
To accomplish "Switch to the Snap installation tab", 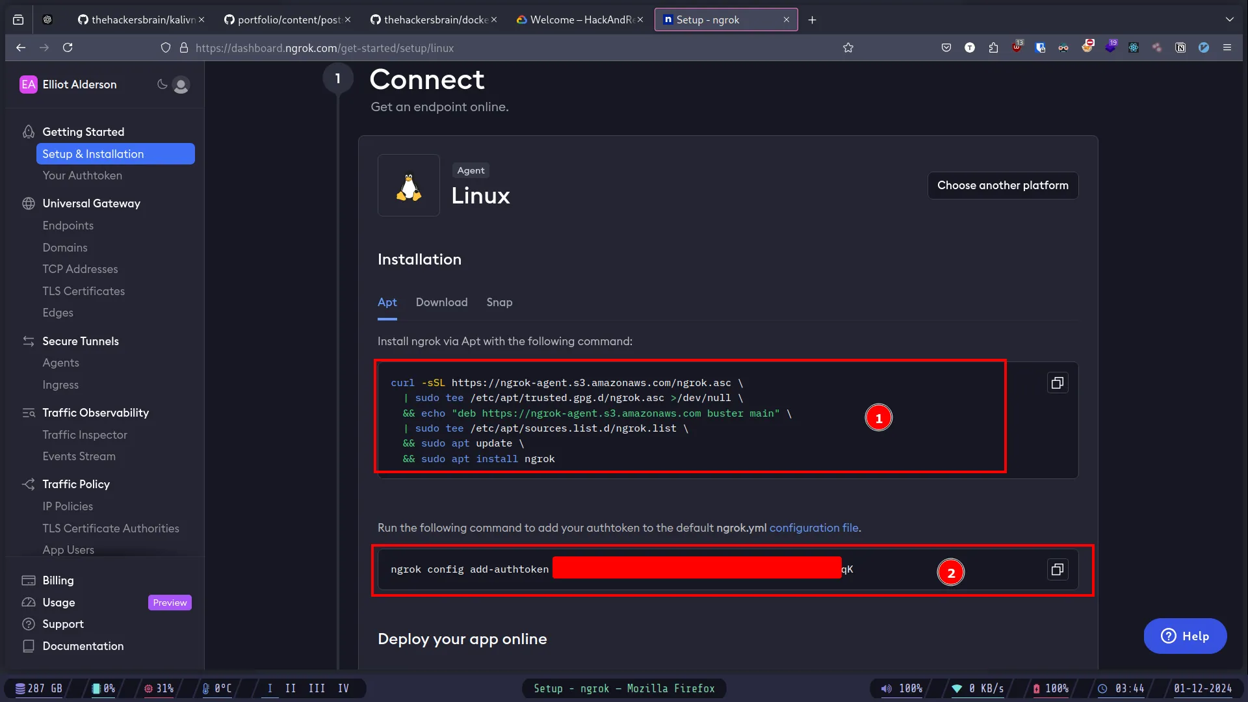I will [499, 302].
